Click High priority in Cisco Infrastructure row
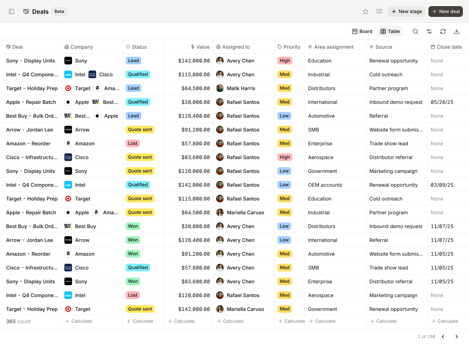 [x=285, y=157]
